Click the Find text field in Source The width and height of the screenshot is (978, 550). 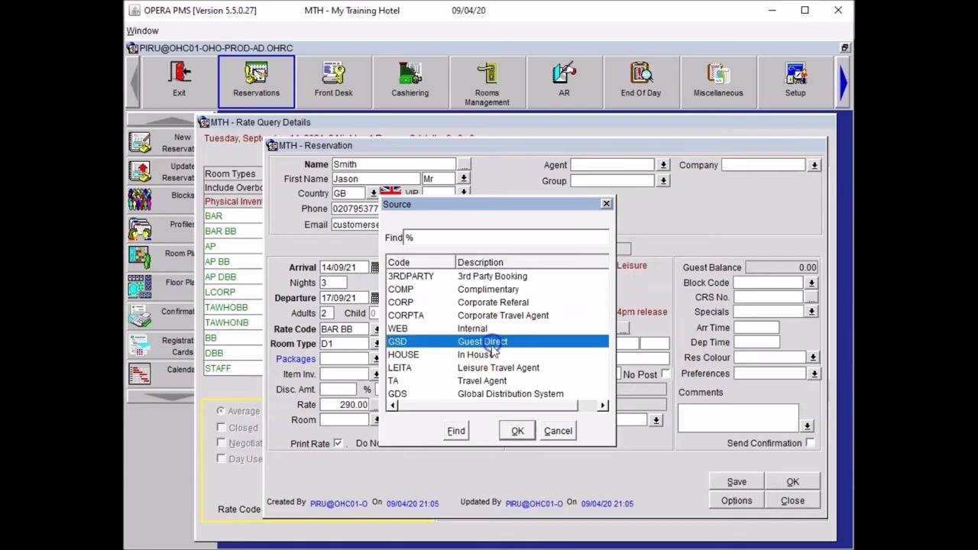506,238
